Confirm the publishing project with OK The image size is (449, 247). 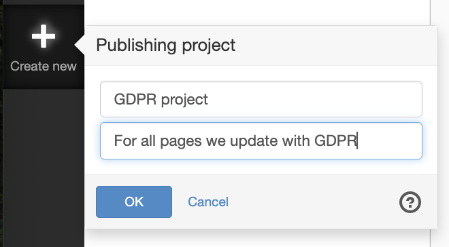click(134, 202)
